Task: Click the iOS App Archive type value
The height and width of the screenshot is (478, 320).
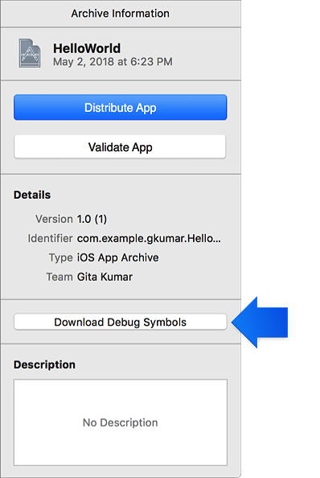Action: tap(118, 258)
